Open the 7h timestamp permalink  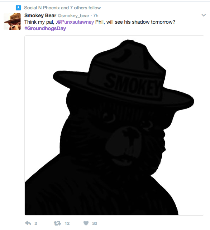click(x=96, y=15)
